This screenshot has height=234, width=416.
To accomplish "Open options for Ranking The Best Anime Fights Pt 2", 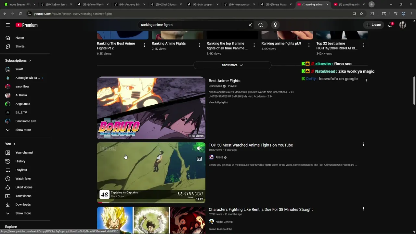I will tap(144, 45).
